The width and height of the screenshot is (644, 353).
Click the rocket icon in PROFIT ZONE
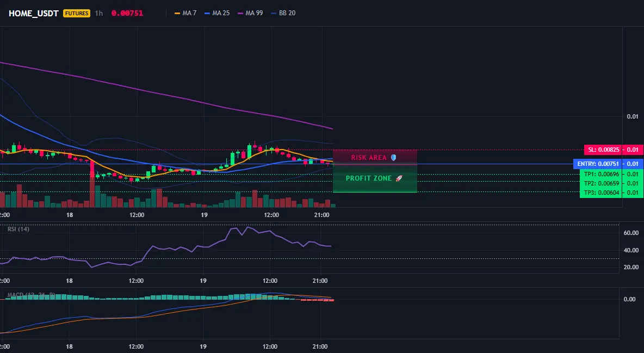(399, 178)
